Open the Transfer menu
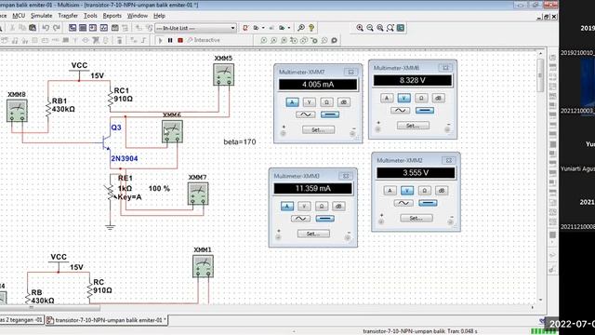The width and height of the screenshot is (595, 335). [68, 16]
